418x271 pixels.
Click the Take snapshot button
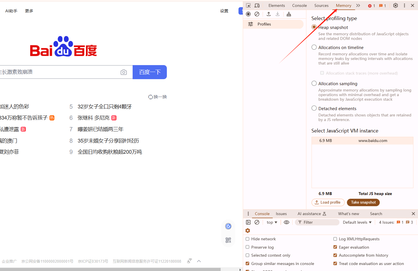pos(363,202)
